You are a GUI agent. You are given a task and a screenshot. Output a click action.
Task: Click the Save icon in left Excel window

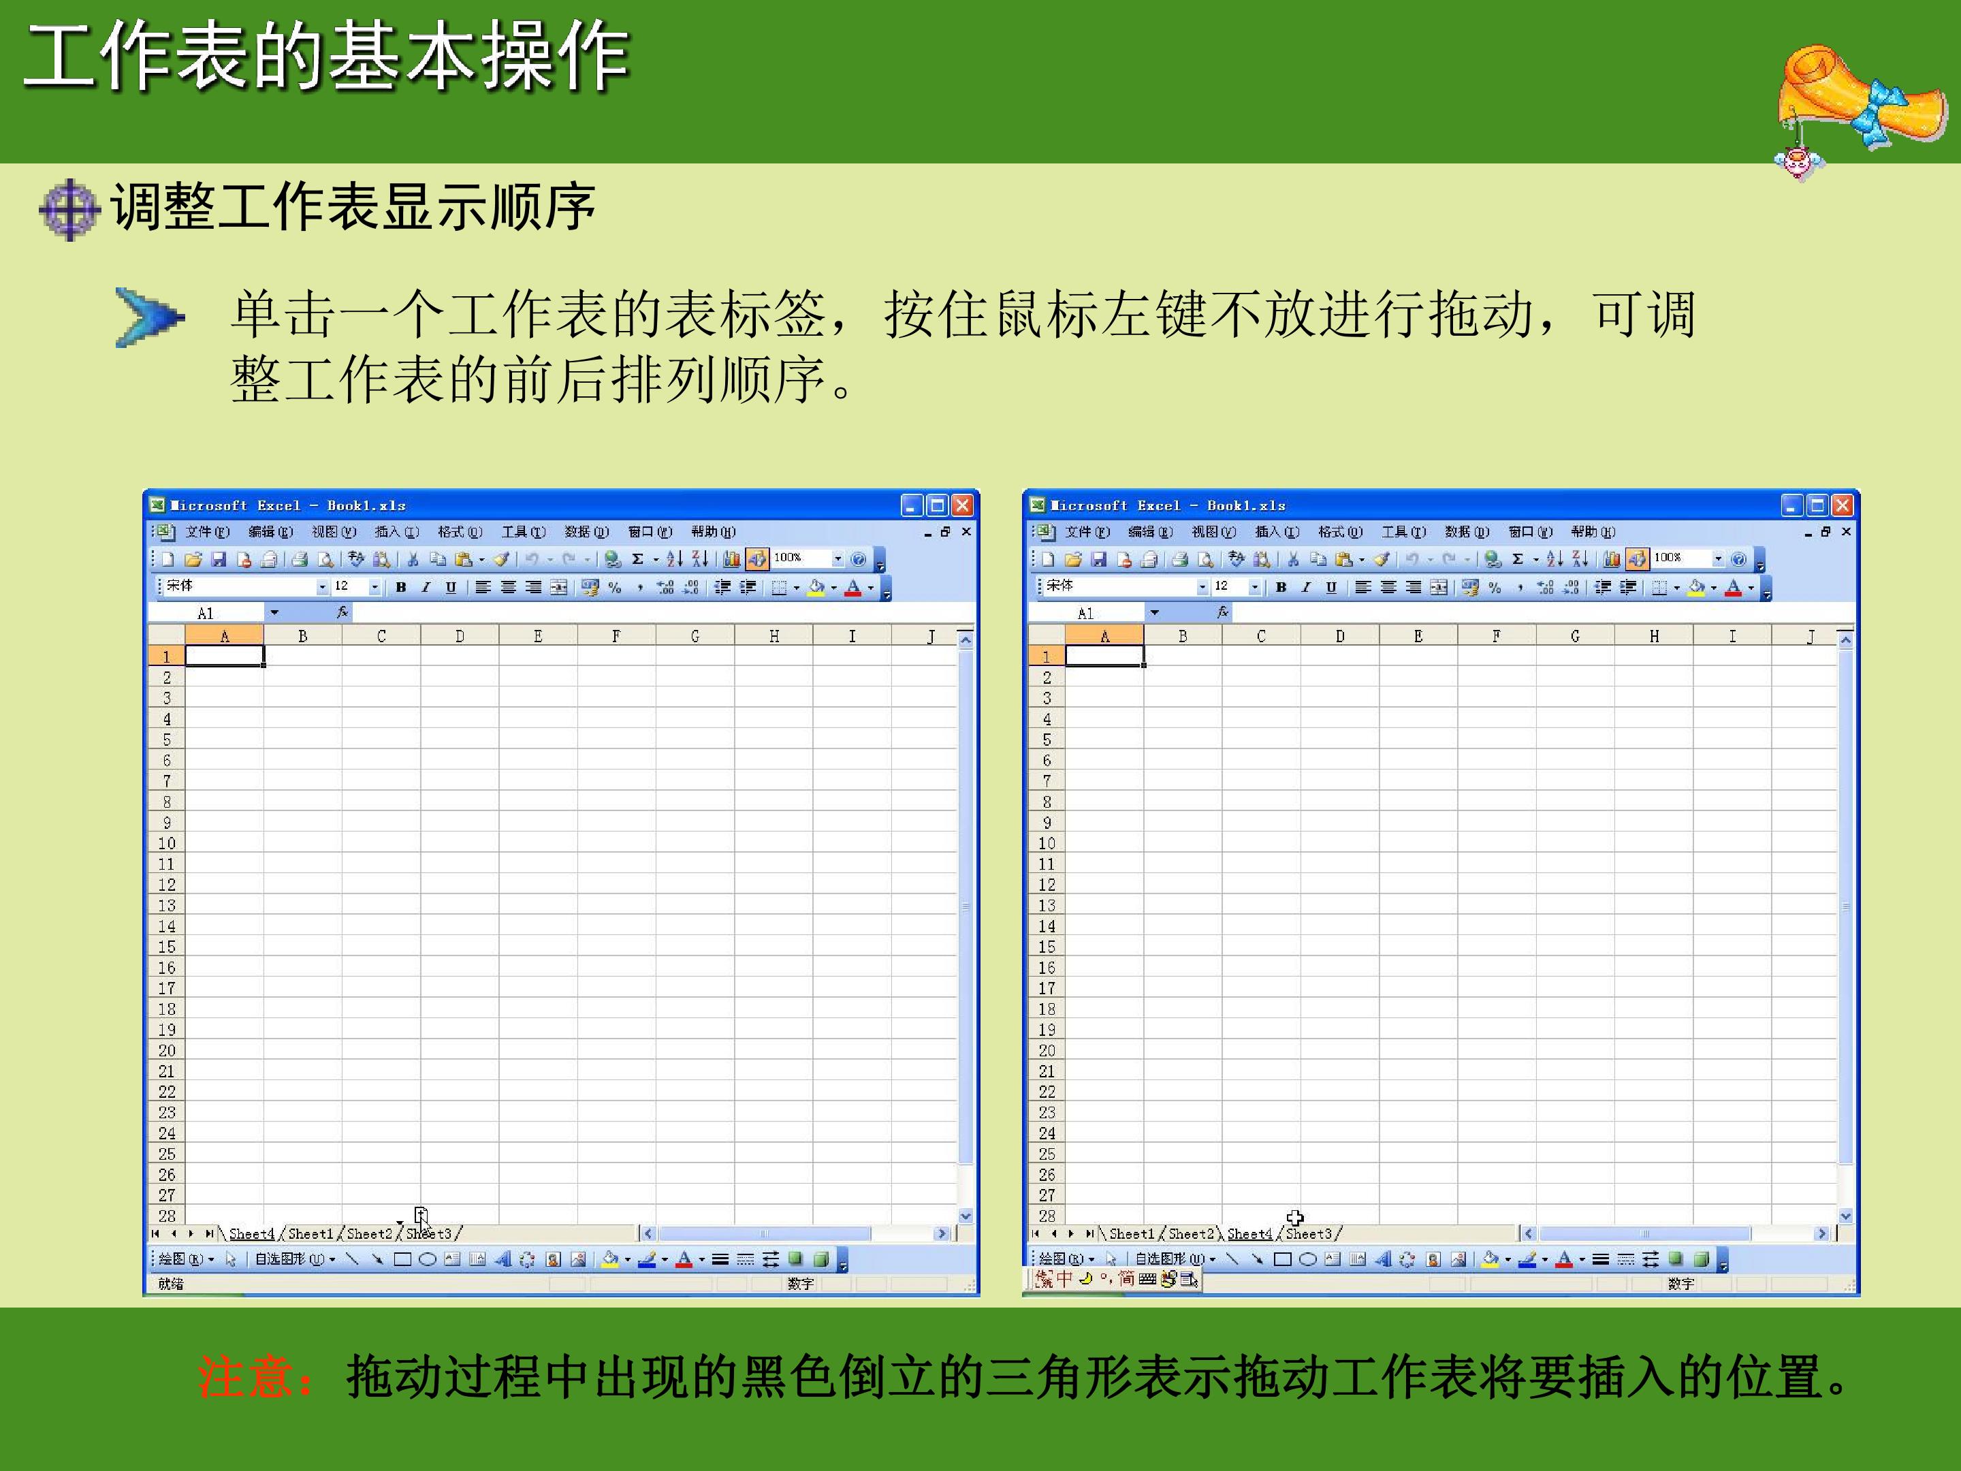click(x=219, y=560)
